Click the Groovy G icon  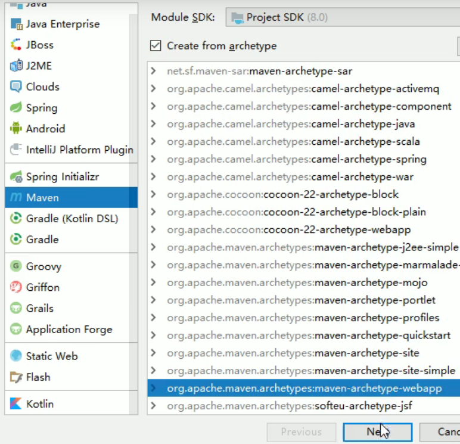[16, 266]
